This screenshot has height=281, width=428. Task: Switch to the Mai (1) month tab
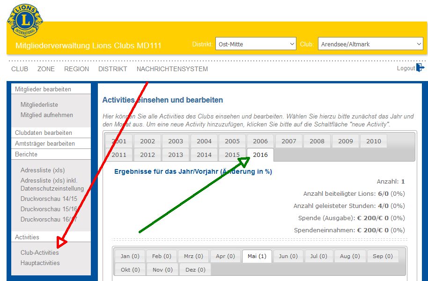[257, 256]
